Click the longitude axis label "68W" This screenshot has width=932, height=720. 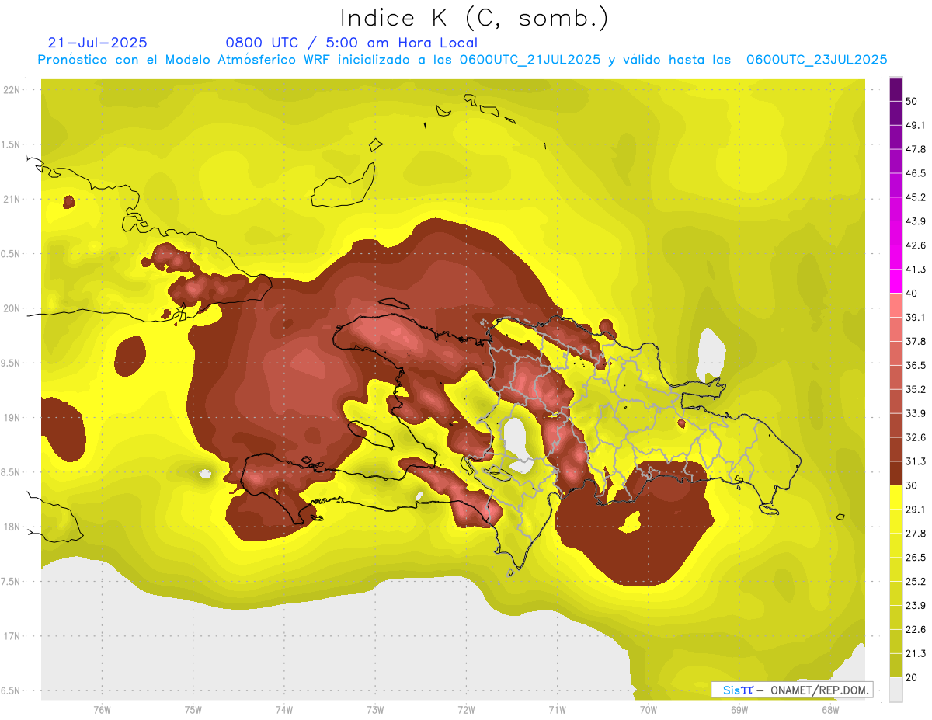point(830,710)
